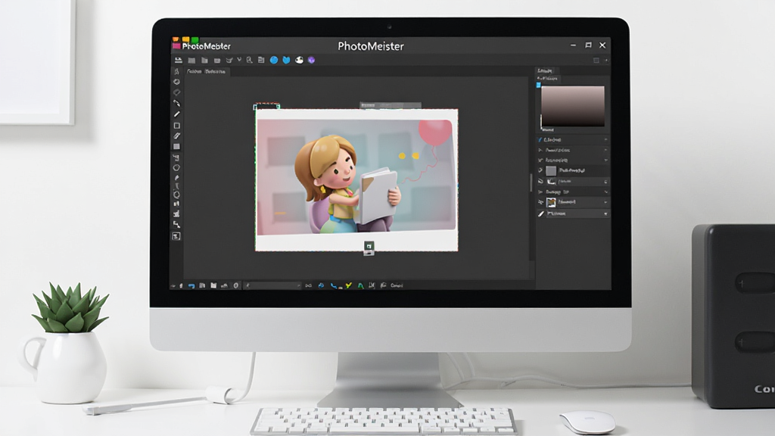775x436 pixels.
Task: Open the dropdown arrow on the brush row
Action: pyautogui.click(x=605, y=214)
